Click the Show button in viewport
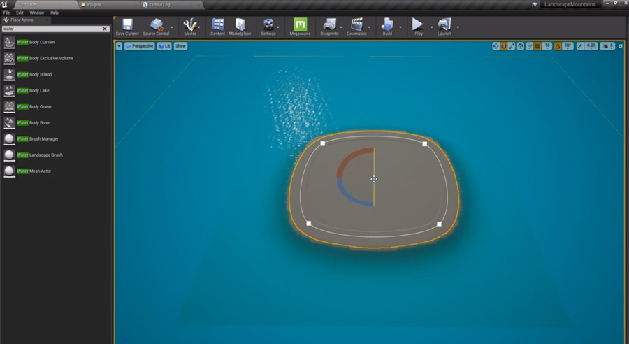This screenshot has width=629, height=344. [180, 46]
